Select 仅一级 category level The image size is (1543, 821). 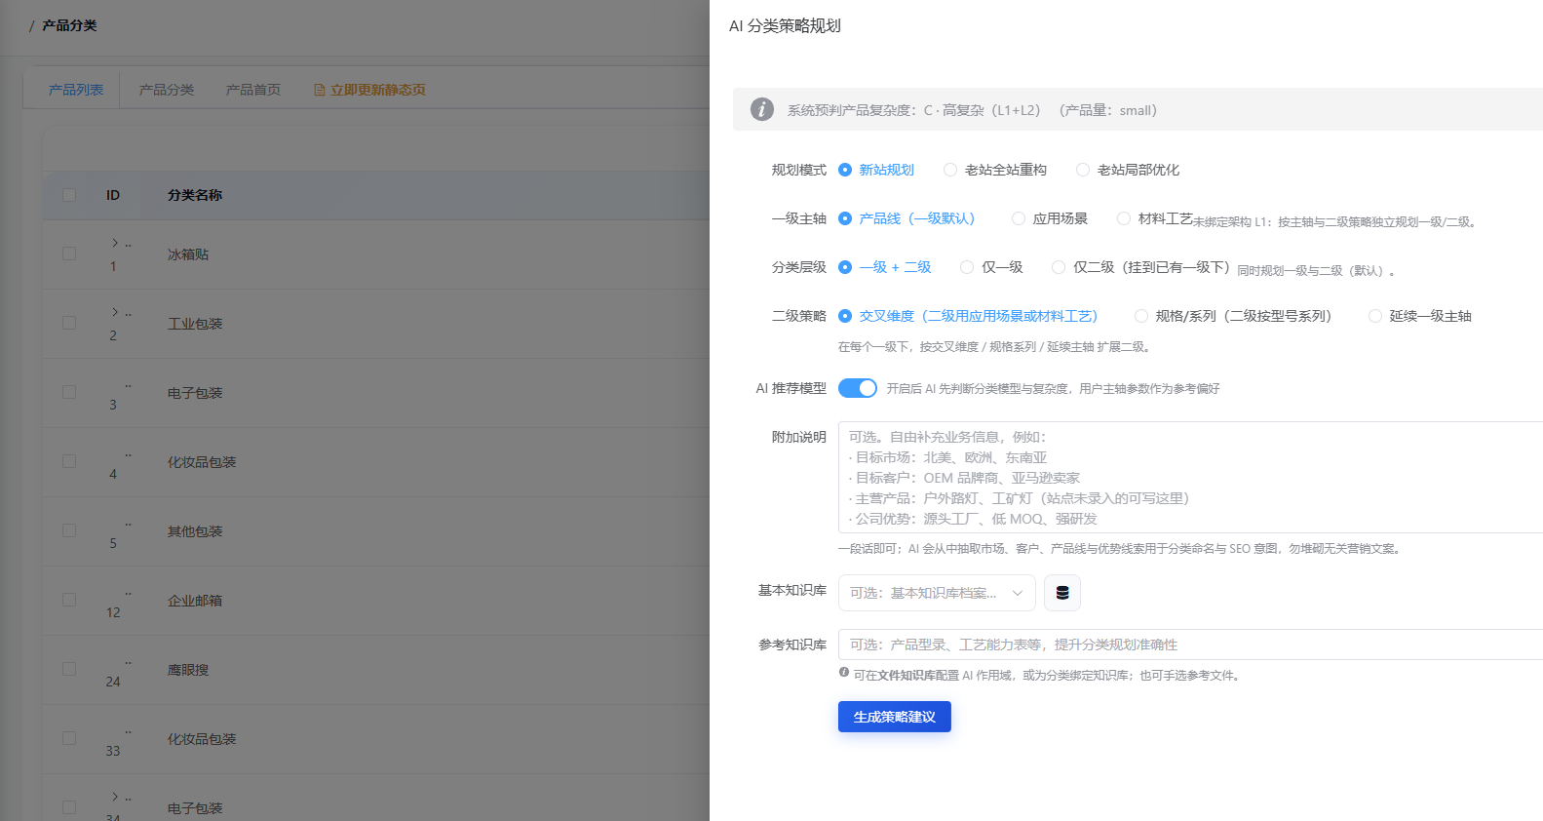pos(991,267)
